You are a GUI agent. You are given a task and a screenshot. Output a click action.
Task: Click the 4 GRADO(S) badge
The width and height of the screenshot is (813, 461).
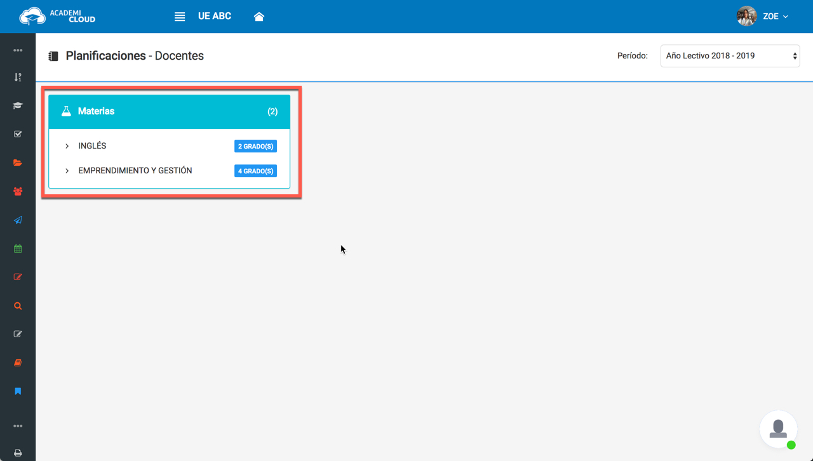[x=255, y=171]
